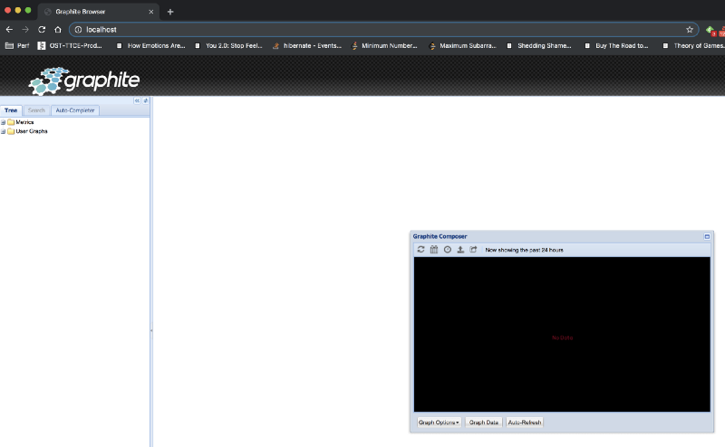
Task: Open the OST-TTCE-Prod bookmark
Action: tap(70, 46)
